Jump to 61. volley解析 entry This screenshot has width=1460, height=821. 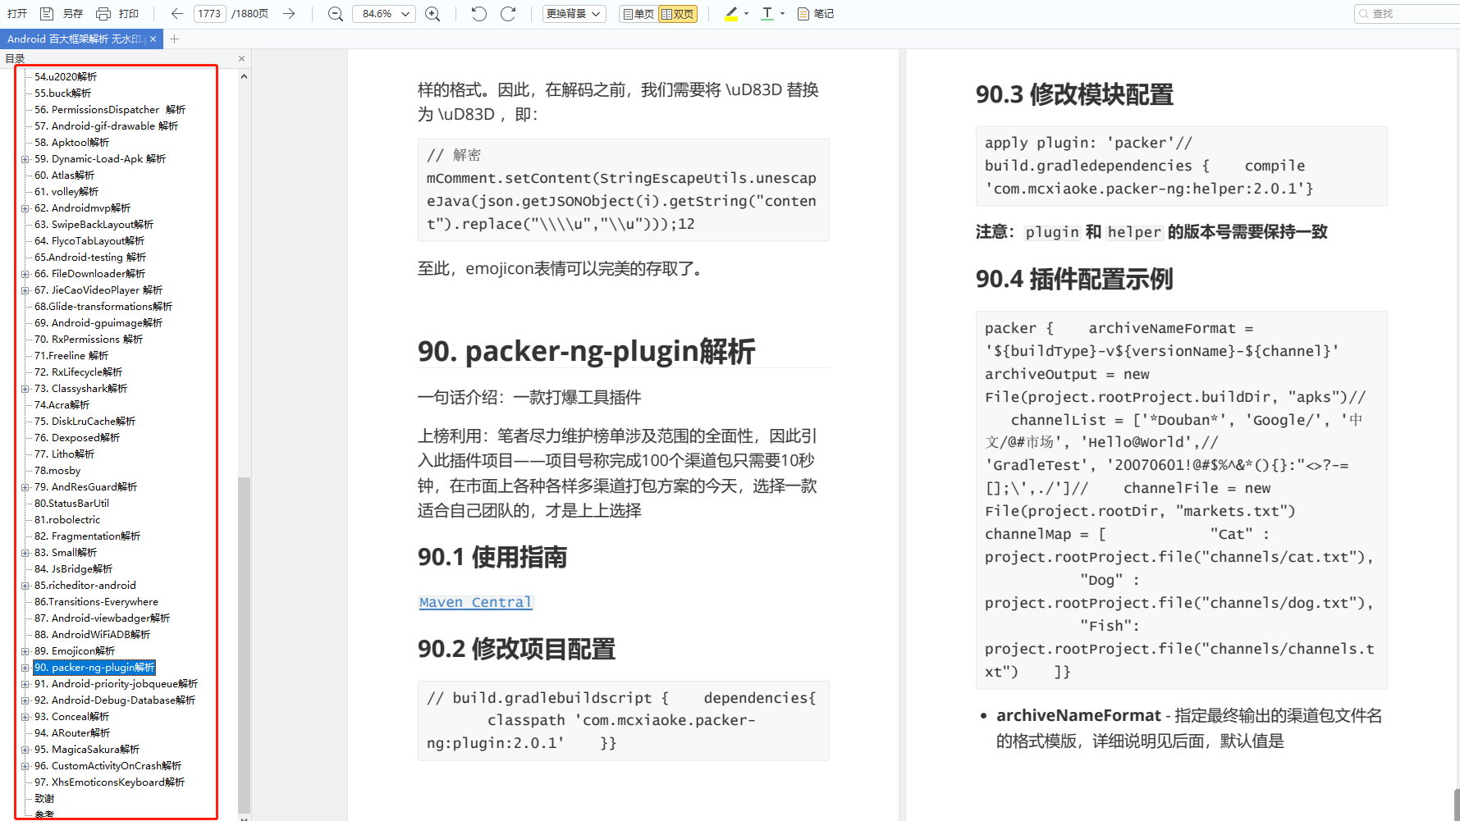66,192
